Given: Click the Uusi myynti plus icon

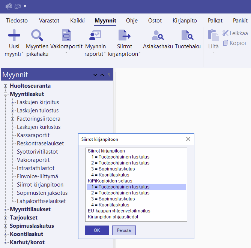Looking at the screenshot, I should click(14, 36).
